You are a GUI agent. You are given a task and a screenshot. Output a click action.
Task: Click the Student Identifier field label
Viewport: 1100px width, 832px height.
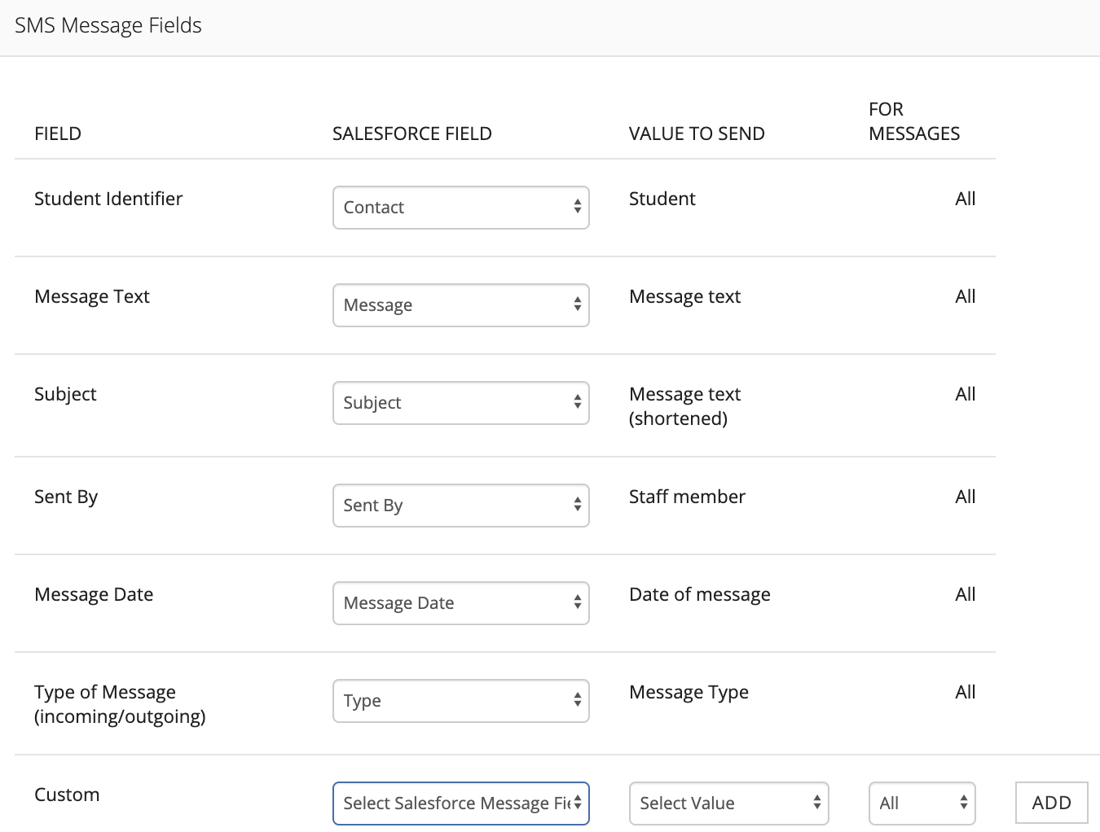click(x=108, y=199)
